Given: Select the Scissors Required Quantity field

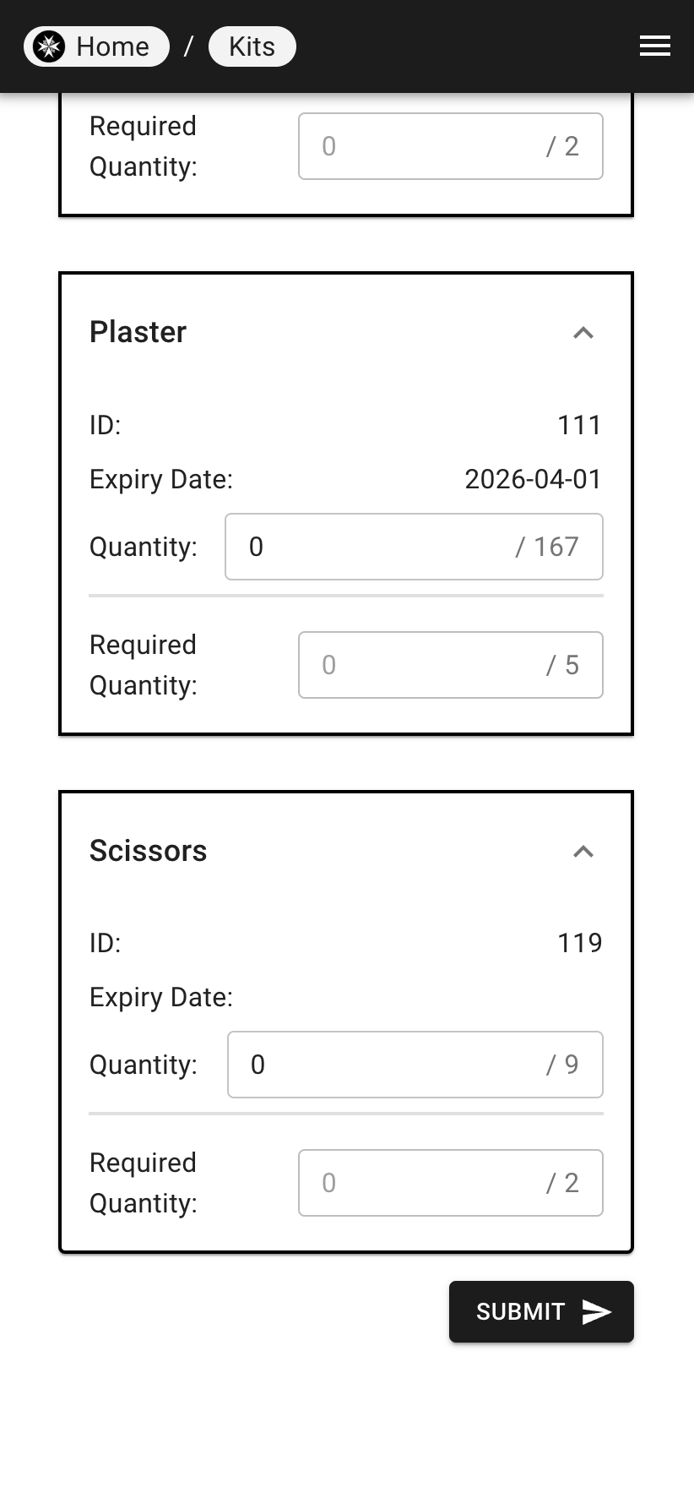Looking at the screenshot, I should point(451,1183).
